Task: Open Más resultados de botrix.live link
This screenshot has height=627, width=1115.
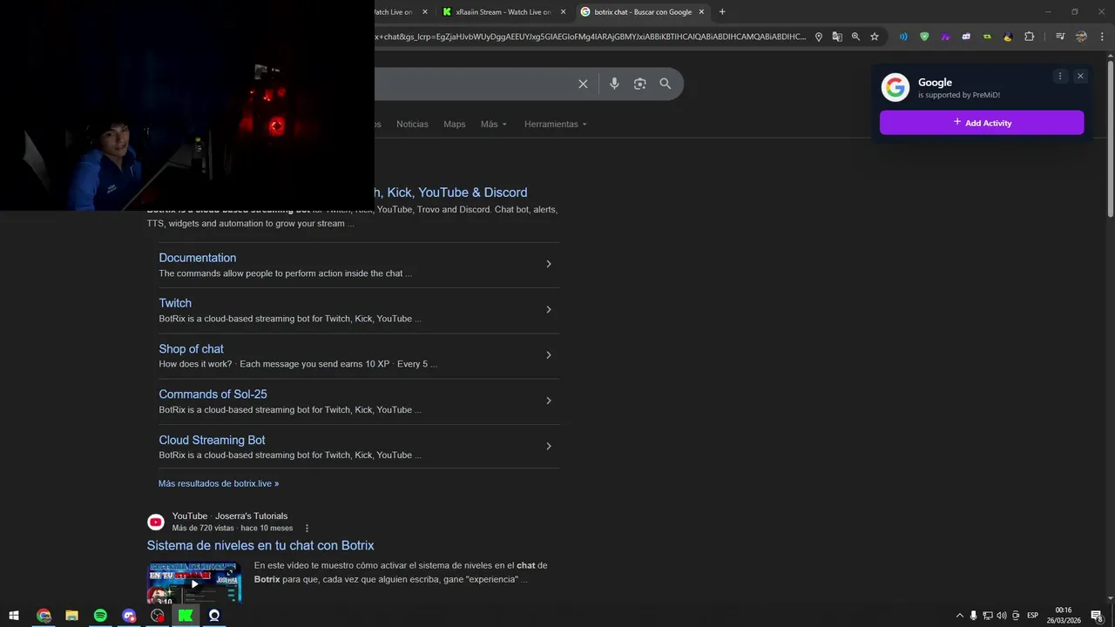Action: tap(219, 483)
